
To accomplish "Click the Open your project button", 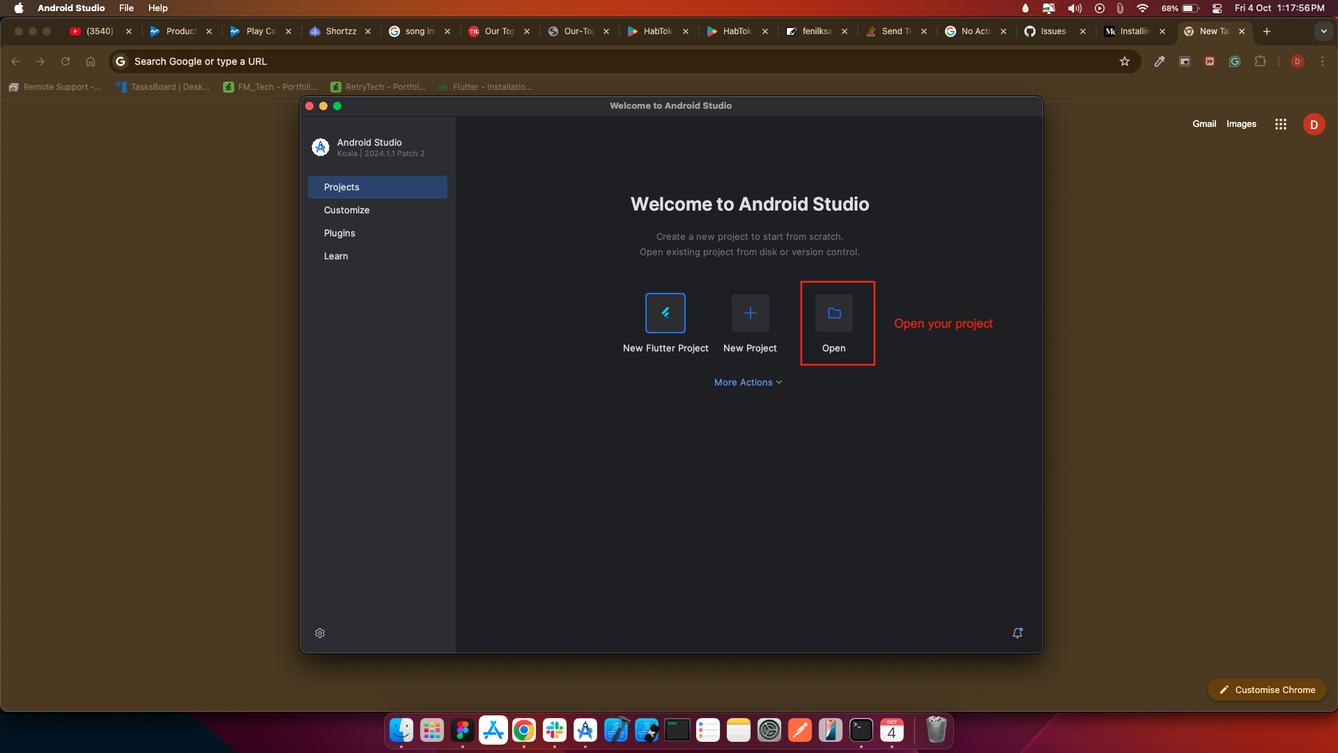I will (x=834, y=324).
